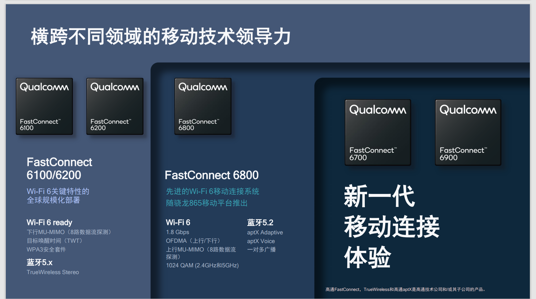Image resolution: width=536 pixels, height=299 pixels.
Task: Click the line 1024 QAM (2.4GHz和5GHz)
Action: point(202,265)
